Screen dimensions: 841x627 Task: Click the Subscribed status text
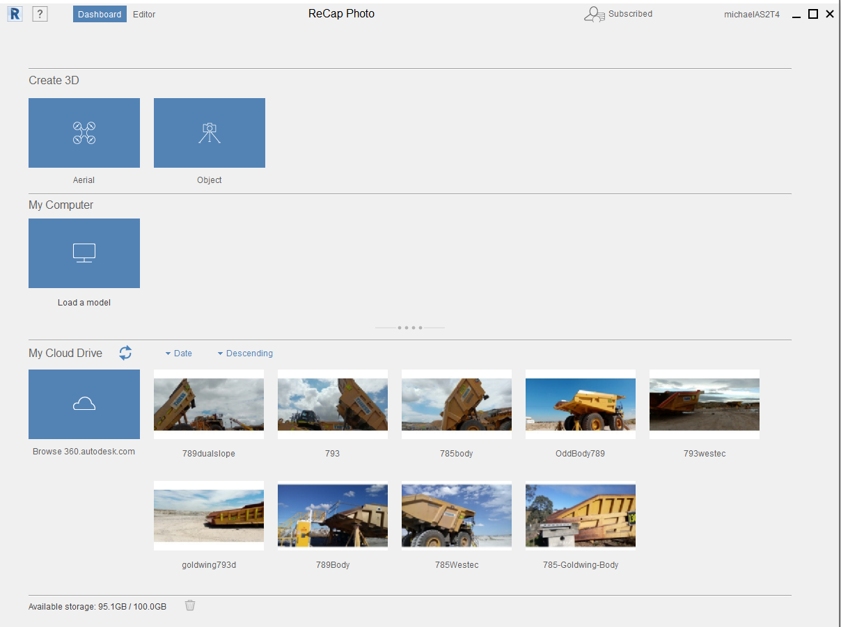pos(631,14)
